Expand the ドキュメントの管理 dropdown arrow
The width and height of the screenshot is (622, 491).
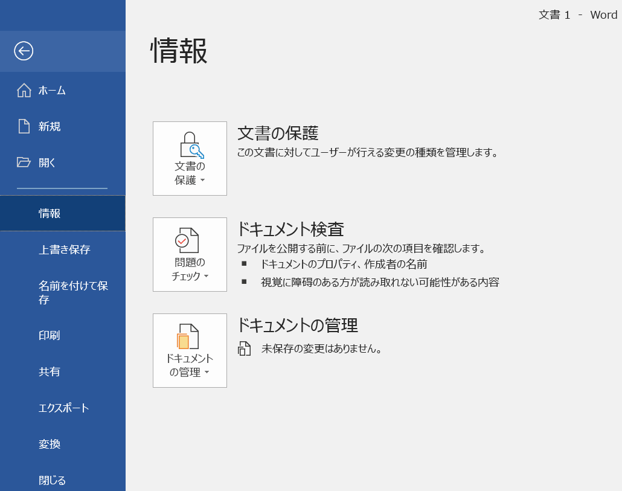[x=207, y=373]
